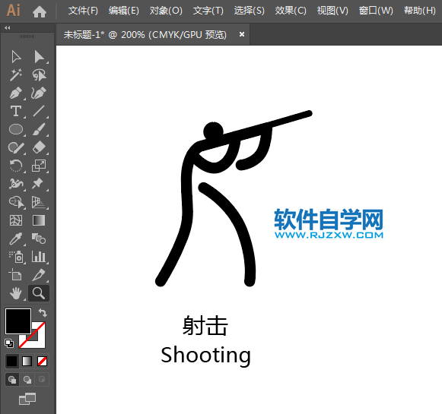Open the 视图(V) menu

coord(332,11)
